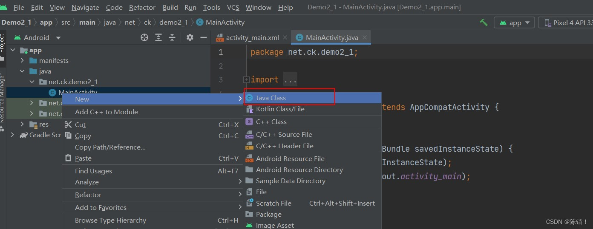The image size is (593, 229).
Task: Expand the res folder
Action: tap(23, 124)
